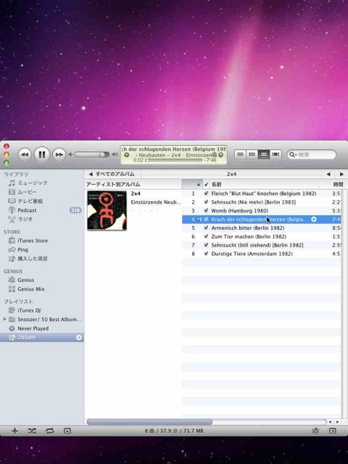Screen dimensions: 348x464
Task: Uncheck Armenisch bitter (Berlin 1982) checkbox
Action: [x=206, y=228]
